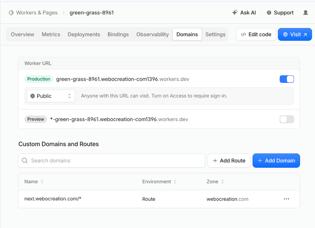Screen dimensions: 315x228
Task: Sort by Name column arrows
Action: [x=42, y=181]
